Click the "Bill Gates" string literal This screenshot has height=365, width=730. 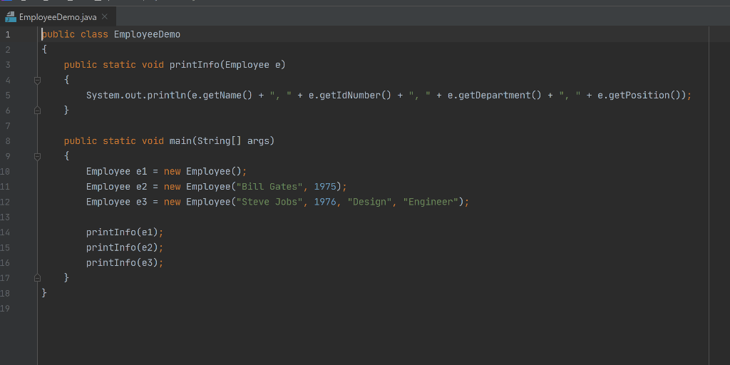click(269, 187)
